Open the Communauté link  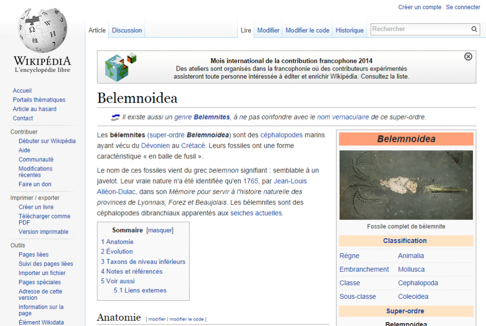[36, 159]
